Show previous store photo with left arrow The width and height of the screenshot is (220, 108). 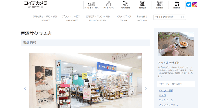[x=25, y=88]
